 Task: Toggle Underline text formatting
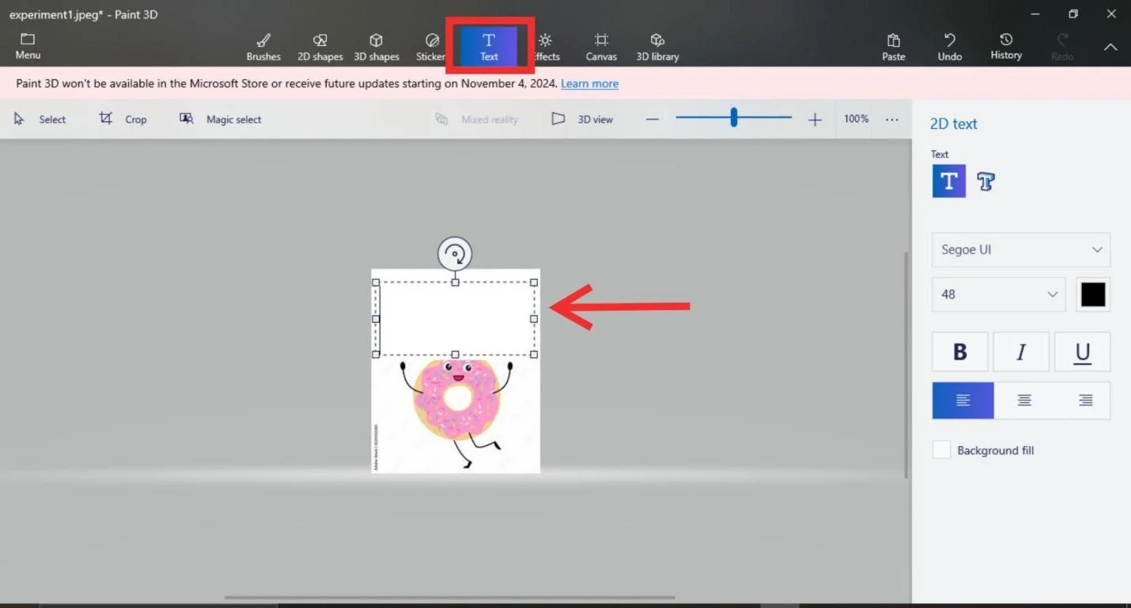1082,352
